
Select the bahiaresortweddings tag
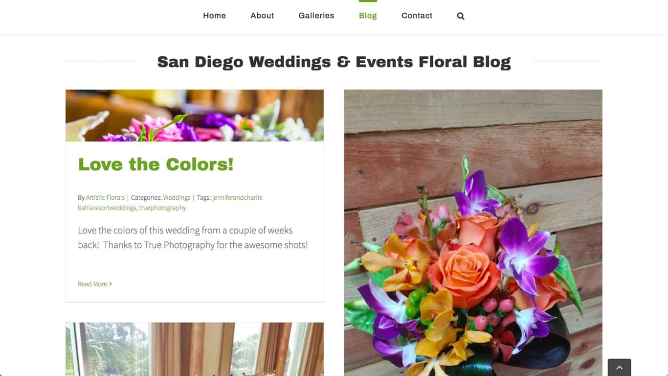(x=107, y=208)
